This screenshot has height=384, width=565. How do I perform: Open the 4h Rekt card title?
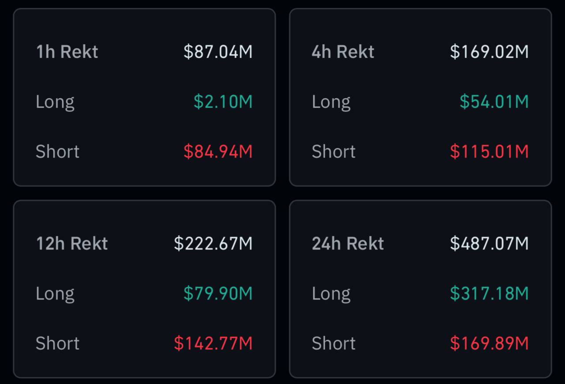pos(343,52)
